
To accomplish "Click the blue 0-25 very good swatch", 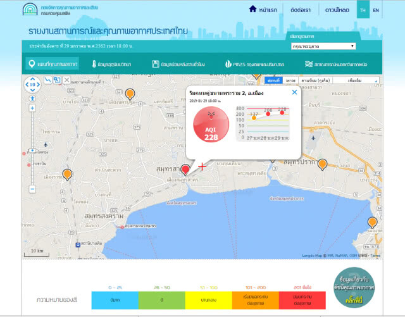I will (x=115, y=300).
